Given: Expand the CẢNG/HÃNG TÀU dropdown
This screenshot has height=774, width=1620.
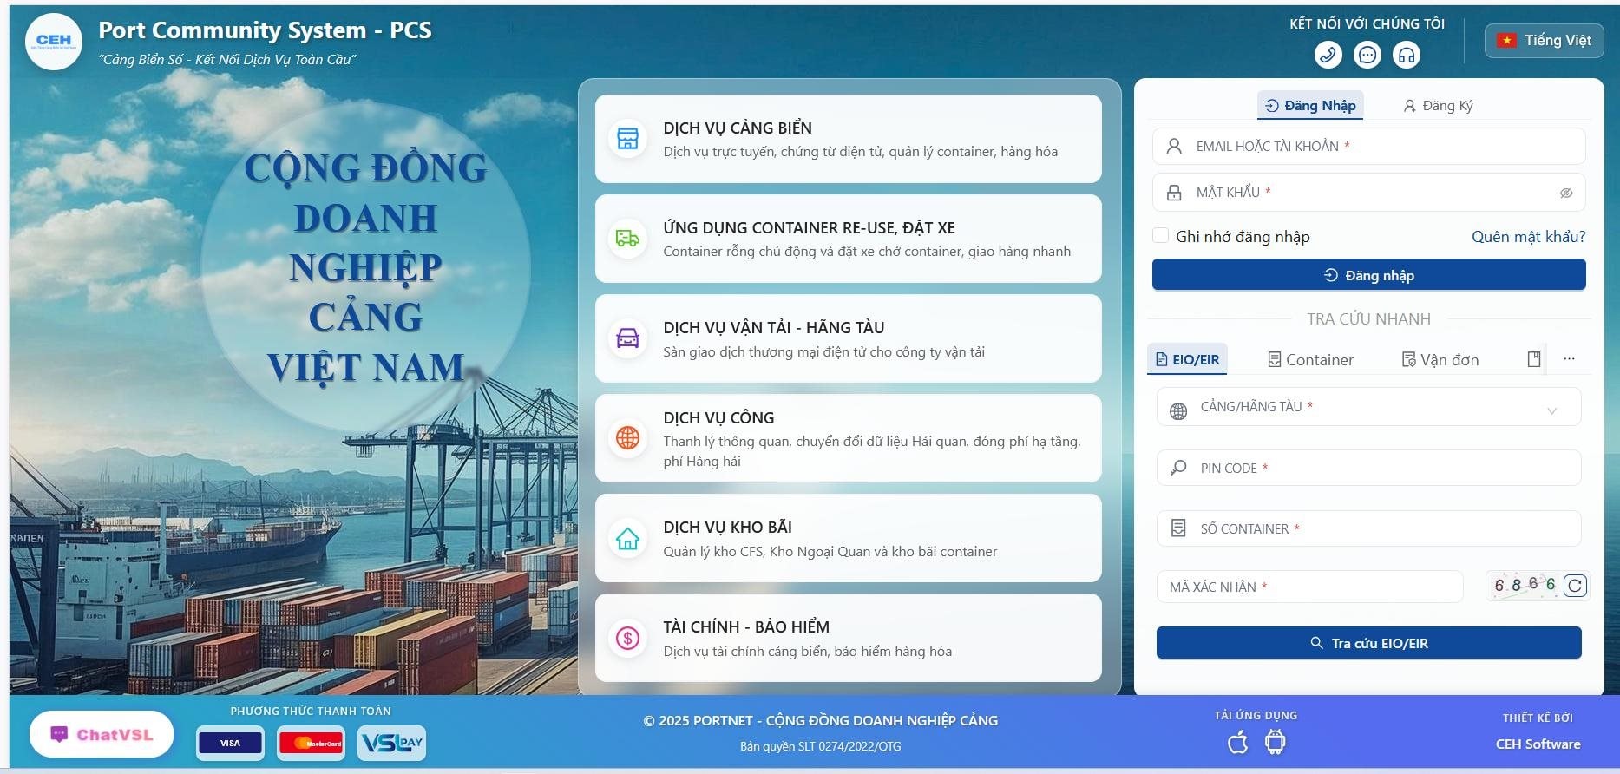Looking at the screenshot, I should pyautogui.click(x=1551, y=410).
